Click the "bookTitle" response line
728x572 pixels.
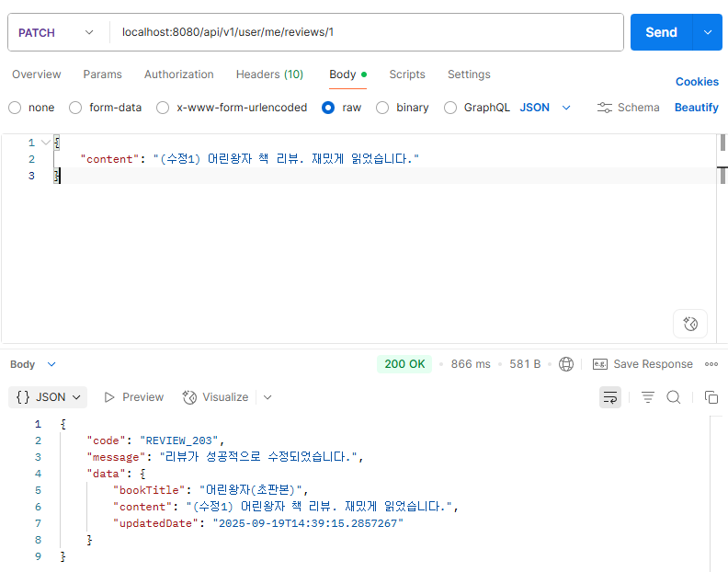click(210, 490)
